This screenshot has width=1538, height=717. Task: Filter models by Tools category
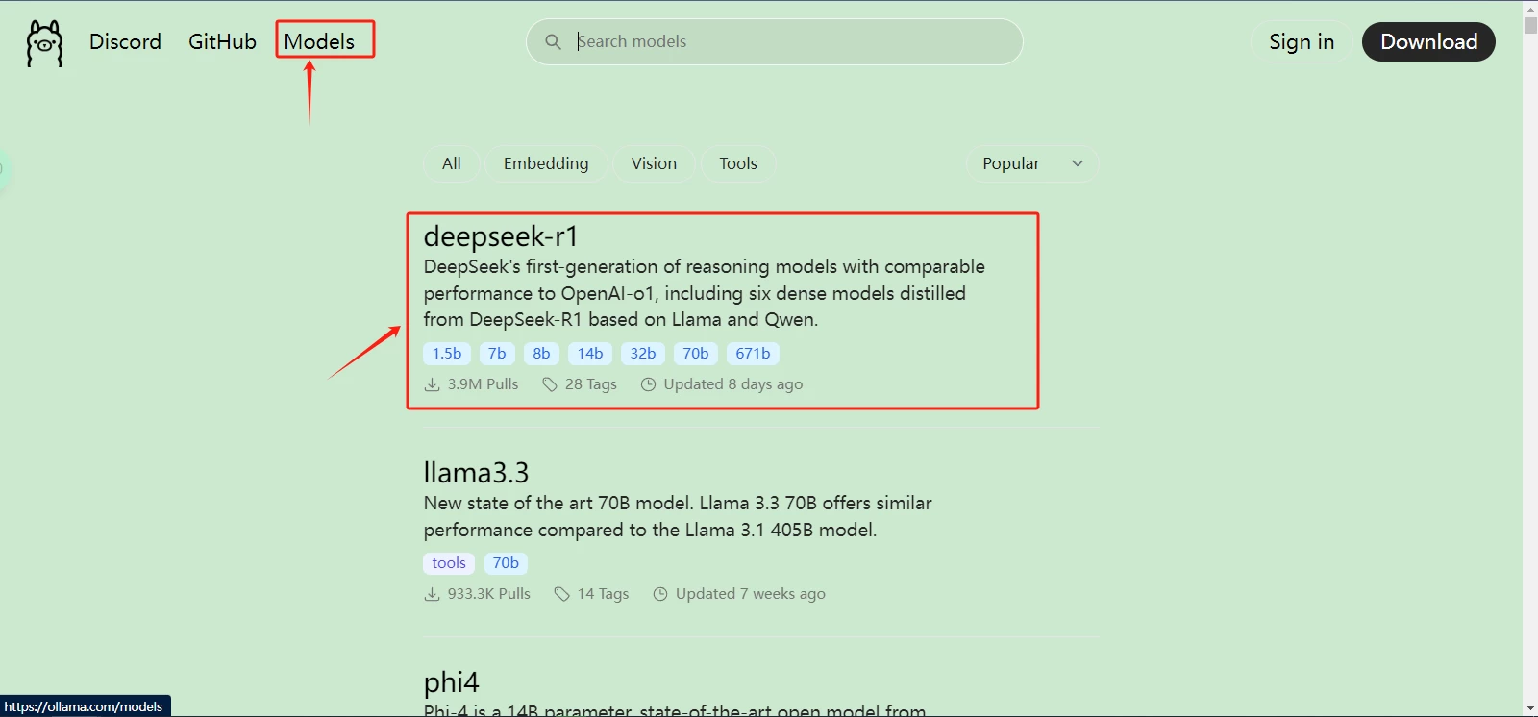click(738, 163)
